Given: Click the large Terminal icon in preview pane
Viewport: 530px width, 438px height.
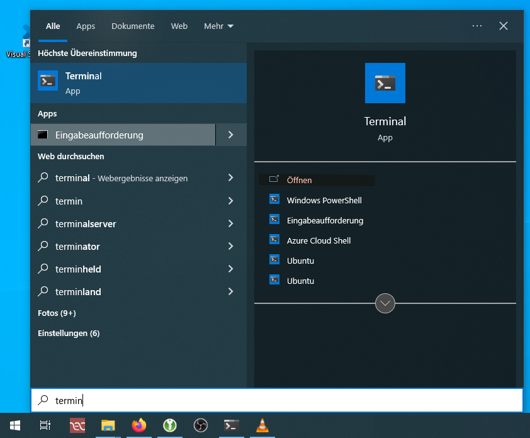Looking at the screenshot, I should click(x=385, y=83).
